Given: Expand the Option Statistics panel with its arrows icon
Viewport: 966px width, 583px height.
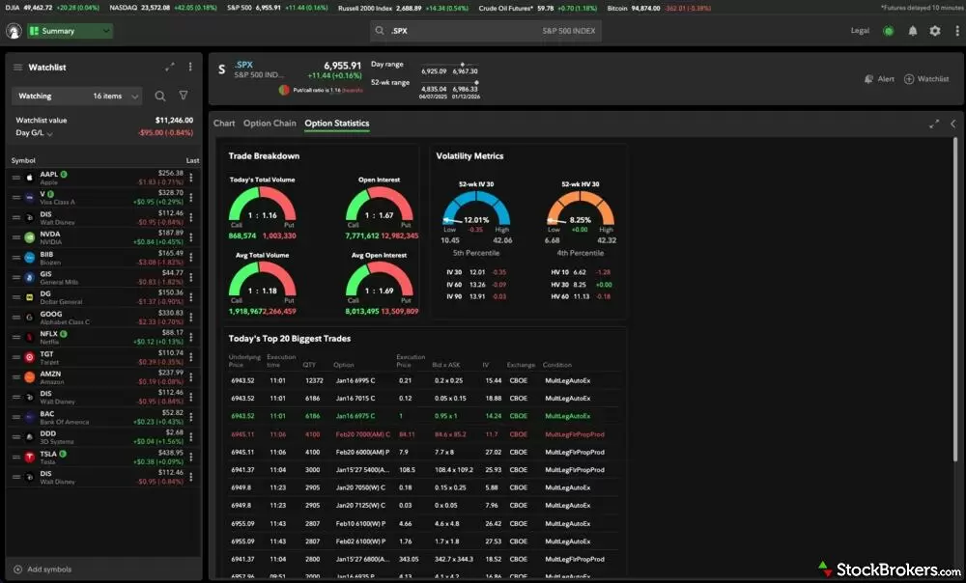Looking at the screenshot, I should [933, 124].
